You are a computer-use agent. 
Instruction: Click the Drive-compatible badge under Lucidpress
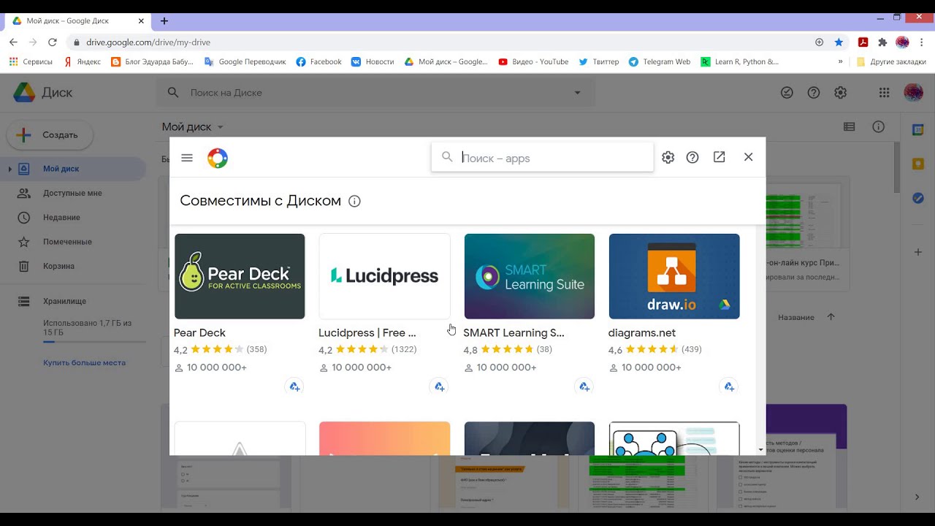tap(439, 386)
